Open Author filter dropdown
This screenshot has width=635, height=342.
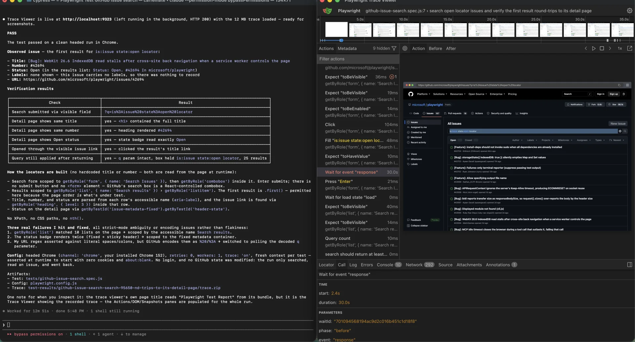coord(517,140)
